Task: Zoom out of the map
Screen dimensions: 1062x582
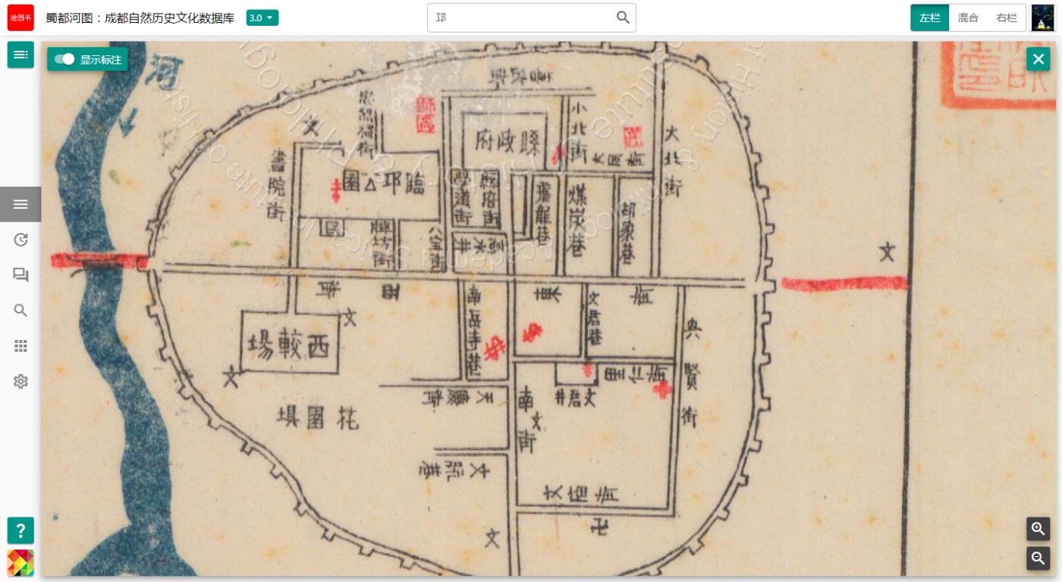Action: tap(1038, 558)
